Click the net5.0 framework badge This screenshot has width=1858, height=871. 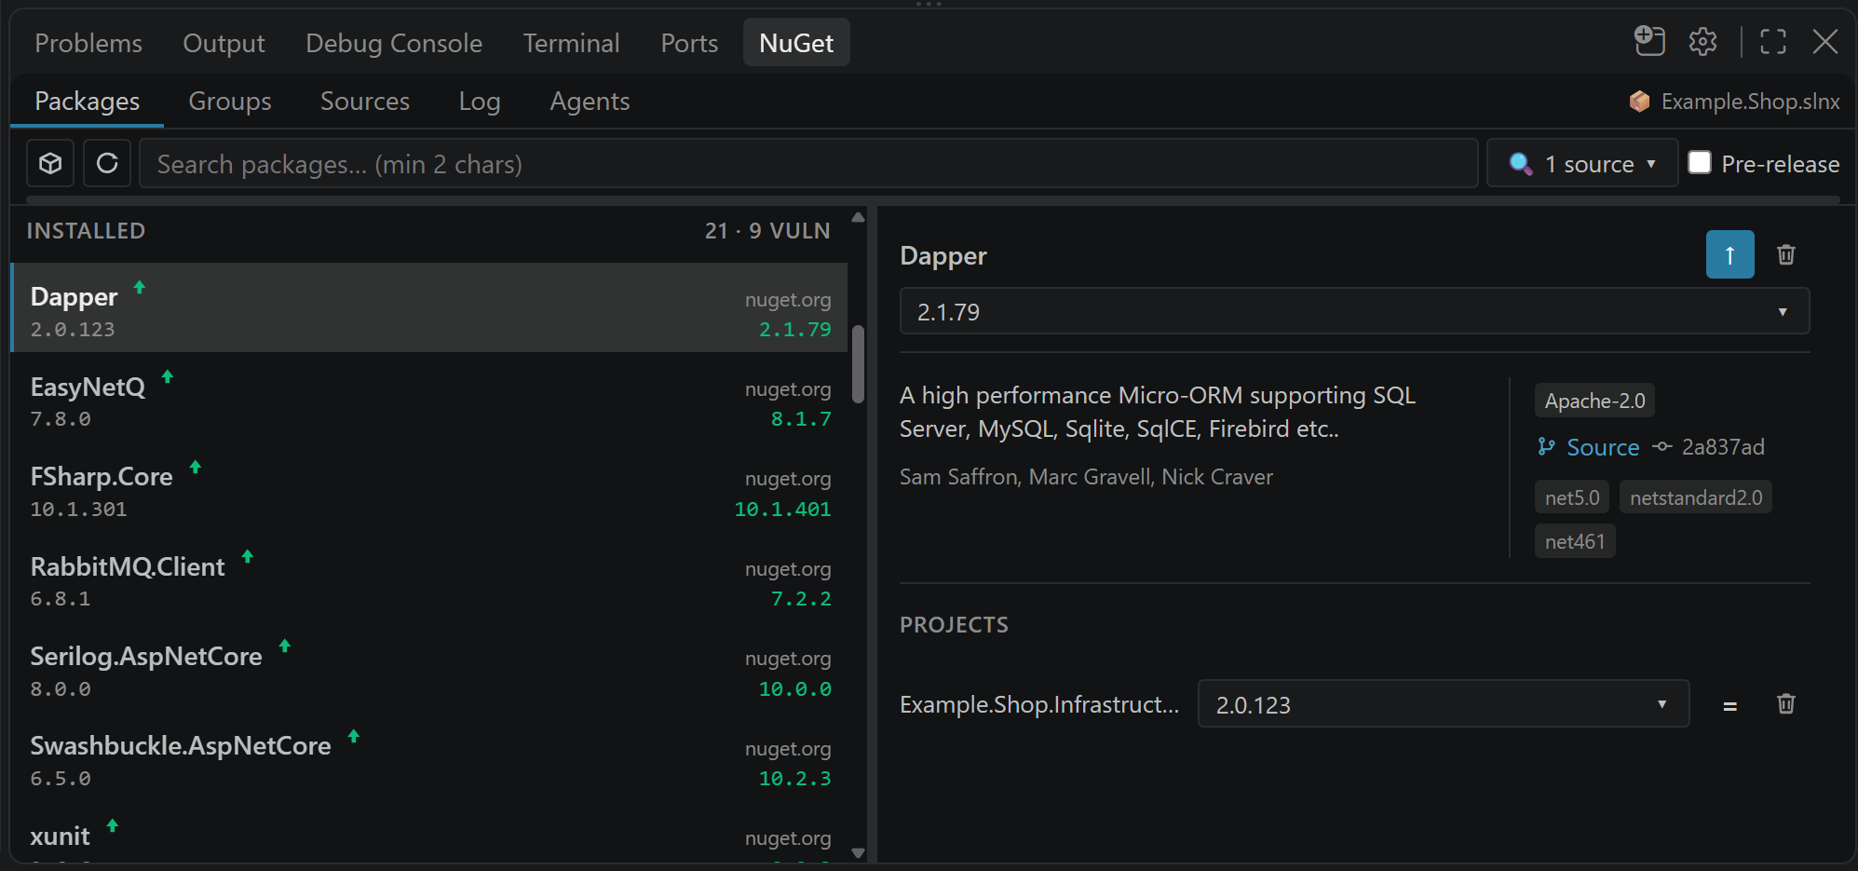point(1572,497)
